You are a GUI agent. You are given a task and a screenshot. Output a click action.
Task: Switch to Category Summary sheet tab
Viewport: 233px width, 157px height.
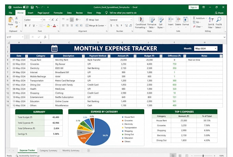(48, 151)
